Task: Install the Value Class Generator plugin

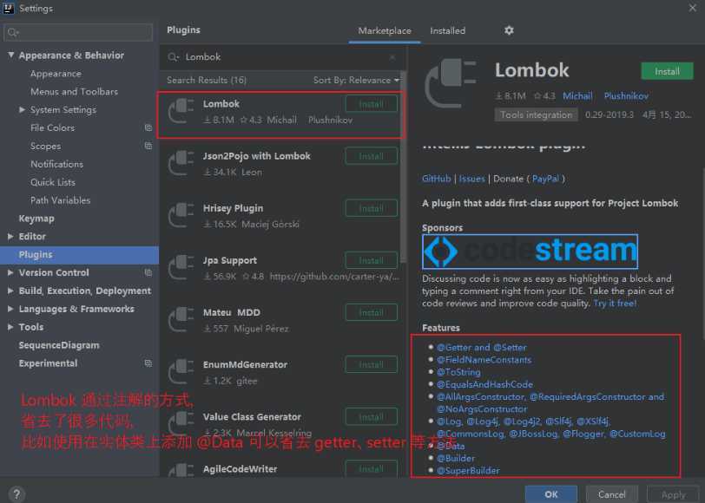Action: (372, 416)
